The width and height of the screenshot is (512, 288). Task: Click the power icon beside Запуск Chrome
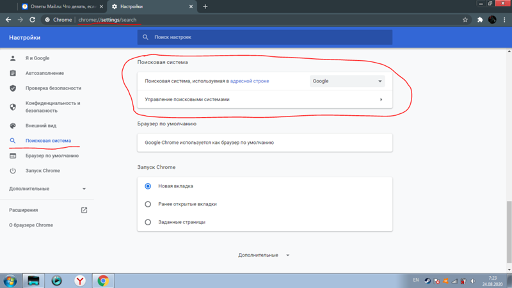tap(13, 171)
